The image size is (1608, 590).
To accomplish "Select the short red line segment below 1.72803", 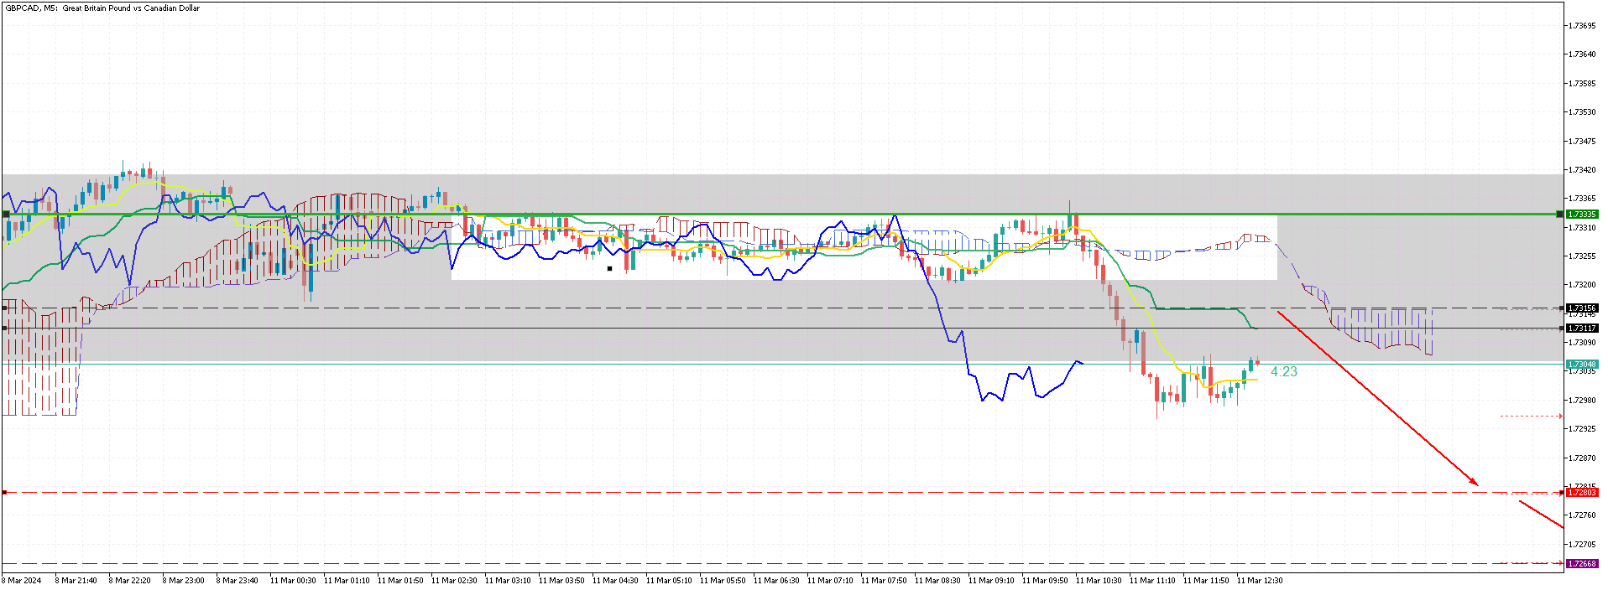I will point(1541,515).
